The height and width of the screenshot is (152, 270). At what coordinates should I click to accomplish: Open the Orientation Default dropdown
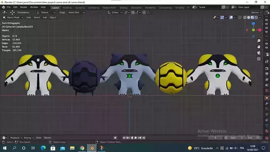46,12
